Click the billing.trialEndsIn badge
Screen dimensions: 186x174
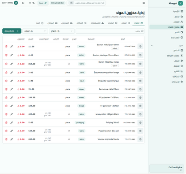tap(58, 3)
